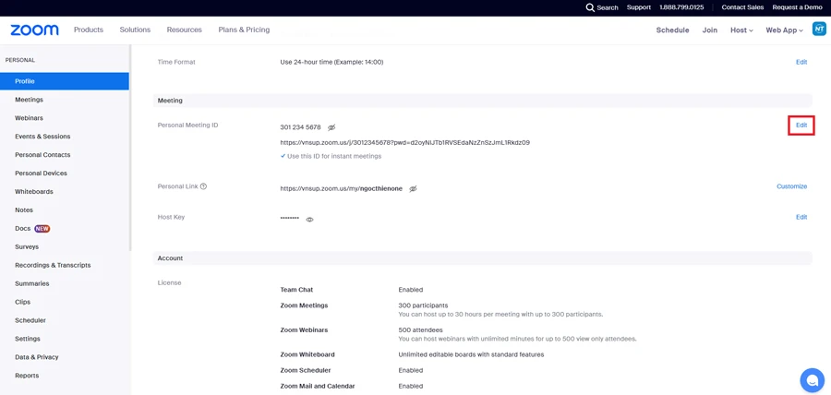Screen dimensions: 831x395
Task: Reveal the Host Key
Action: point(309,220)
